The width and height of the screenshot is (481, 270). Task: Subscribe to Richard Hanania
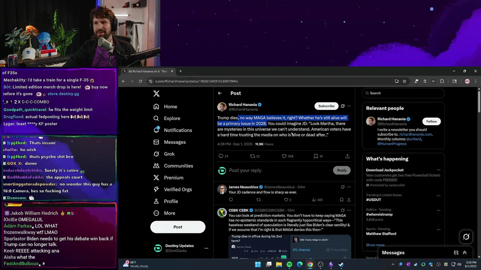(326, 106)
